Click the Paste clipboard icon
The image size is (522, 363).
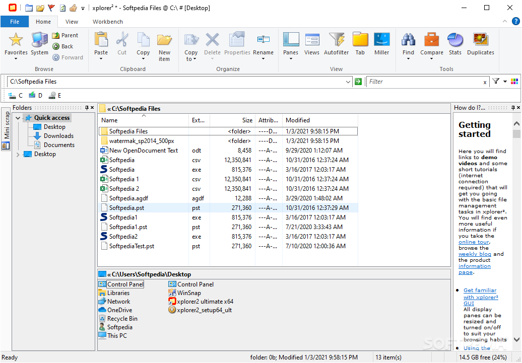point(101,39)
